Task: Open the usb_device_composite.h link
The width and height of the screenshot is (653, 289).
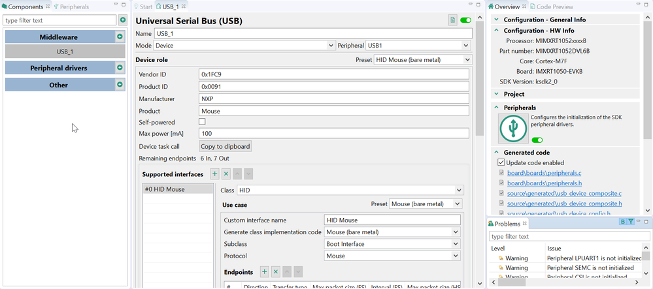Action: pyautogui.click(x=565, y=204)
